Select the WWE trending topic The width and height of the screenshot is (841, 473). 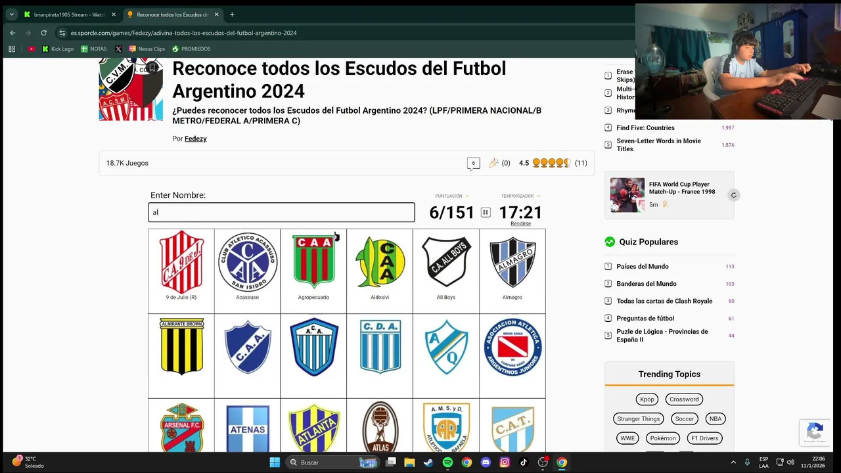pos(627,438)
